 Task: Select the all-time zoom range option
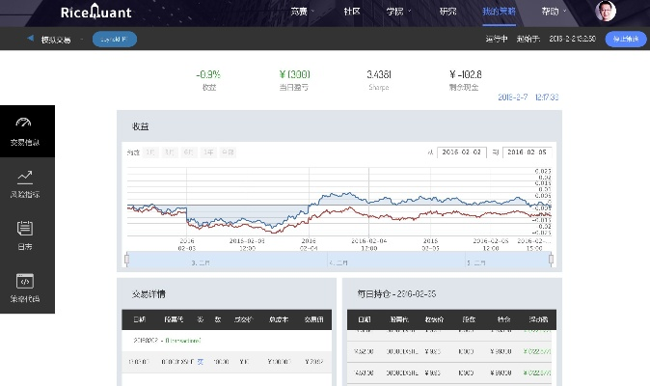click(x=228, y=152)
